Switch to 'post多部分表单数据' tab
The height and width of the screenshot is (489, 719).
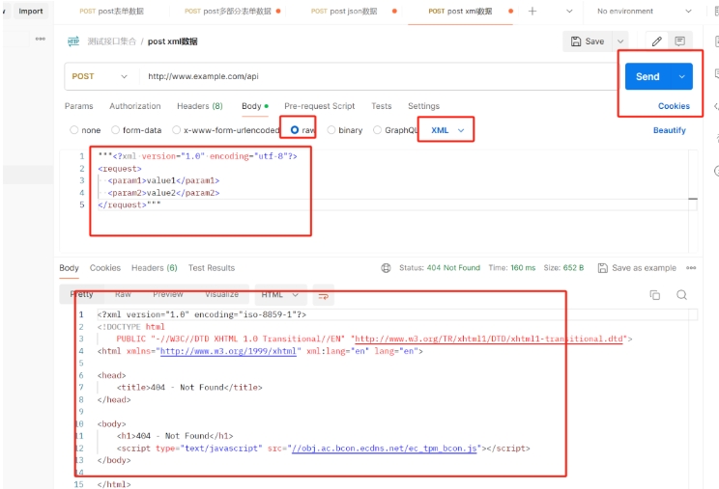pos(228,11)
